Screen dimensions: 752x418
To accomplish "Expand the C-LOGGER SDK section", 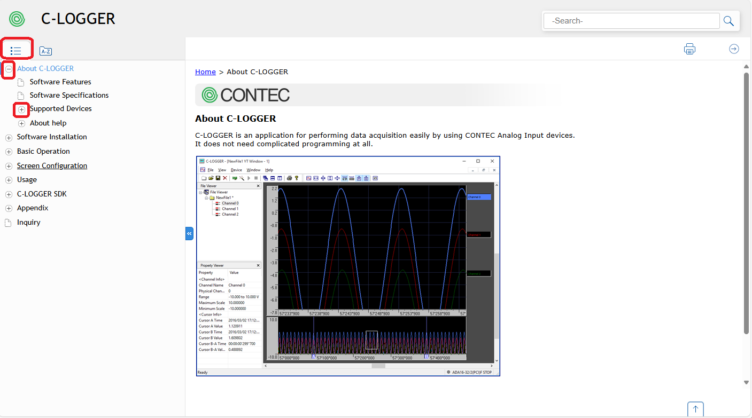I will pos(9,194).
